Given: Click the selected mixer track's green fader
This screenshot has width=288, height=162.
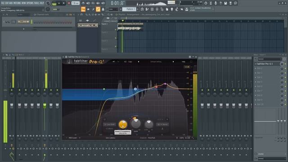Looking at the screenshot, I should click(45, 105).
